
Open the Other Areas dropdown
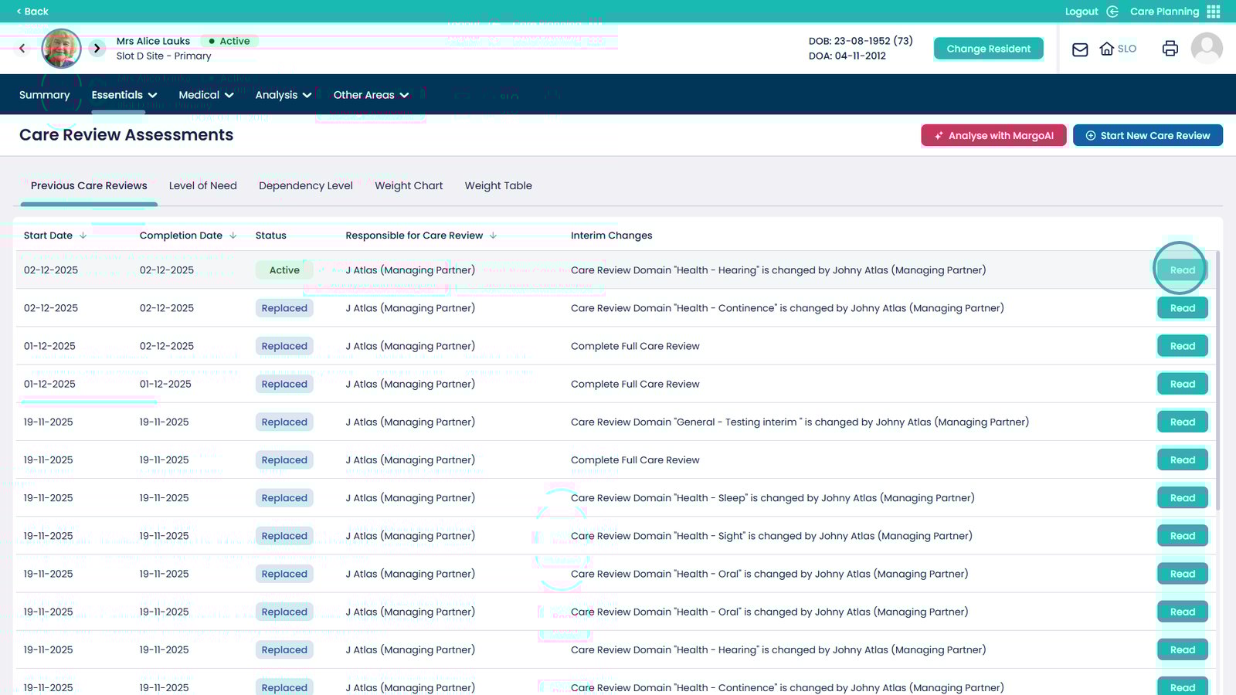coord(371,95)
